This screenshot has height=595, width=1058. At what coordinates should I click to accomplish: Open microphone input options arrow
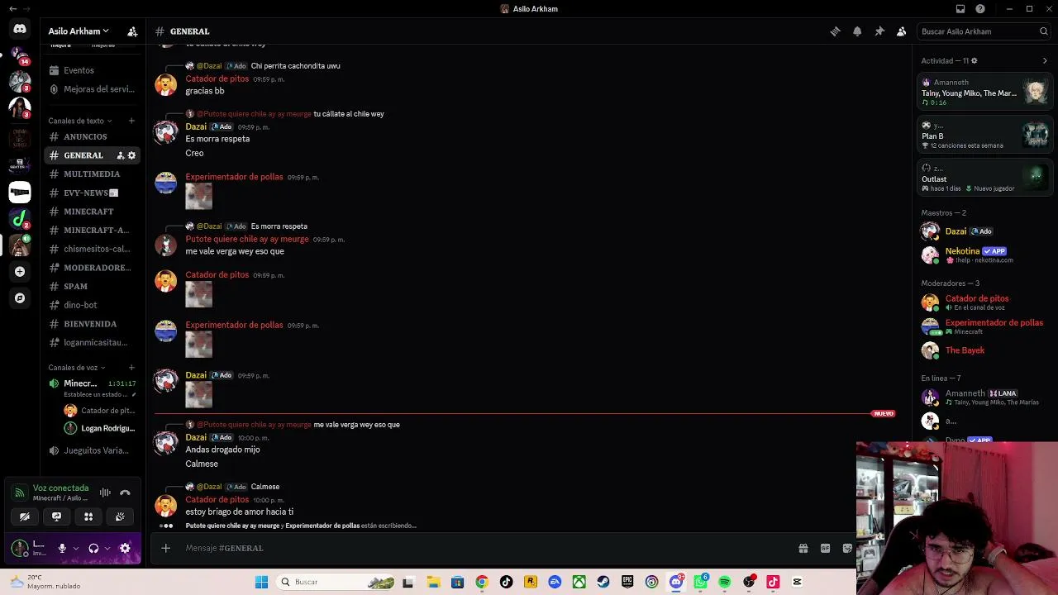coord(76,548)
